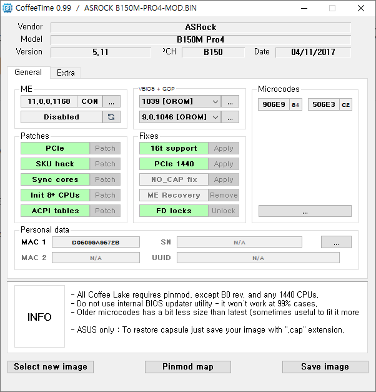Click the Date 04/11/2017 field
The image size is (376, 392).
pyautogui.click(x=314, y=53)
